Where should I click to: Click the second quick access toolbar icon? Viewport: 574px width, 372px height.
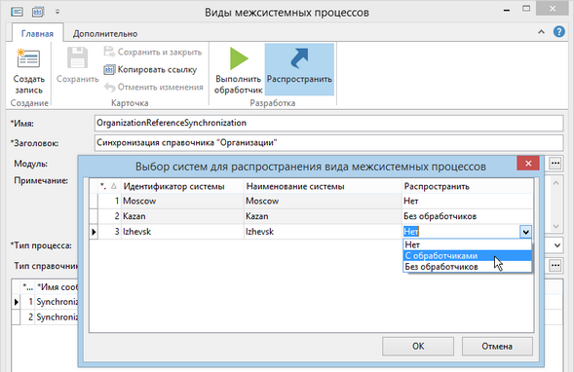click(38, 12)
